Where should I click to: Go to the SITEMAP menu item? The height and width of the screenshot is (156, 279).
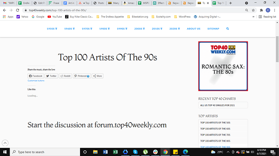tap(213, 29)
